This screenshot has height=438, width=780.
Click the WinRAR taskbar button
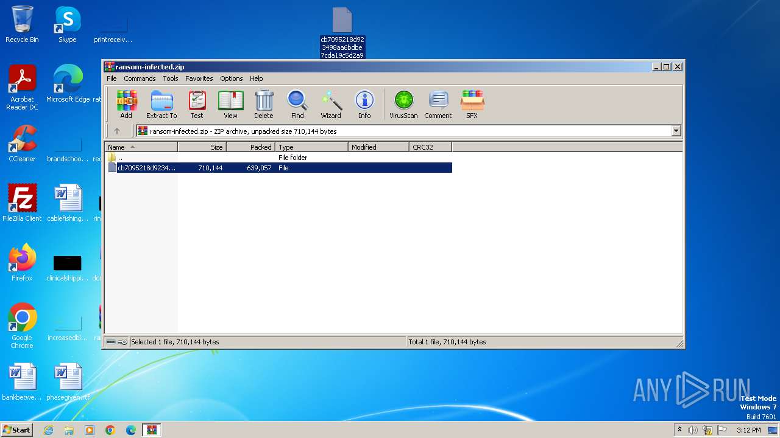[151, 430]
